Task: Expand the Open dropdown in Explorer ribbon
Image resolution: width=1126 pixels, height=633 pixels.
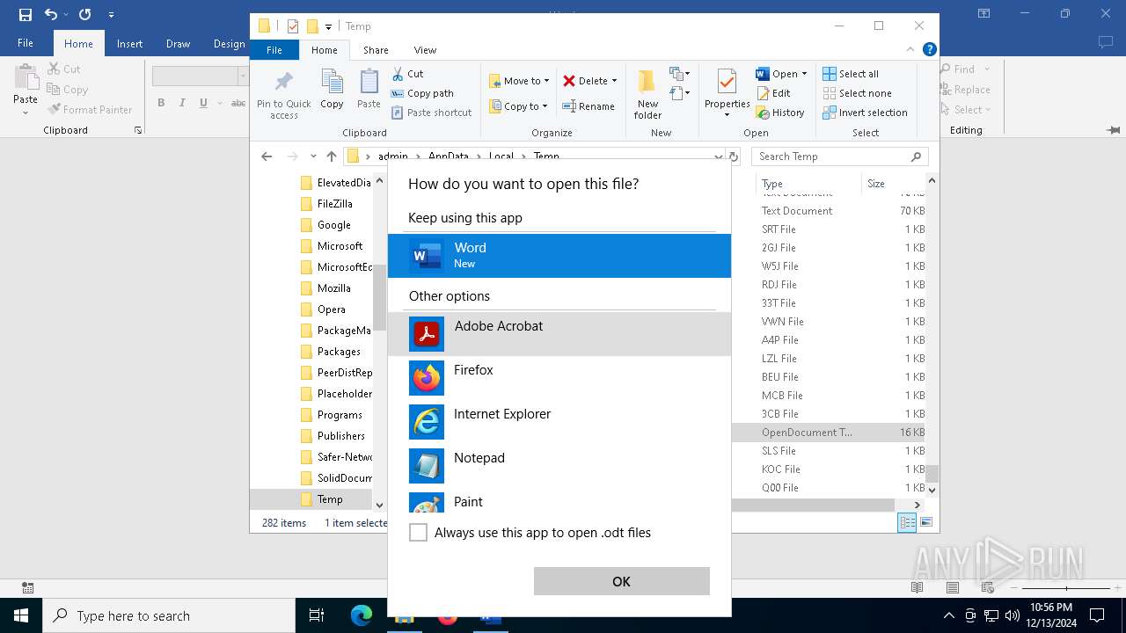Action: click(804, 74)
